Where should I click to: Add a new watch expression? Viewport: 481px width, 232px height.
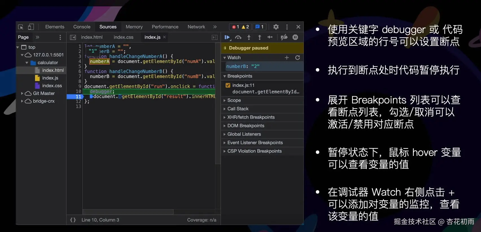point(287,58)
